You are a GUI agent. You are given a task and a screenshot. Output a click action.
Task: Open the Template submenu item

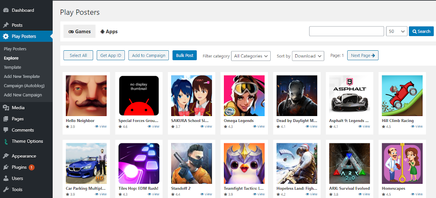(x=13, y=67)
